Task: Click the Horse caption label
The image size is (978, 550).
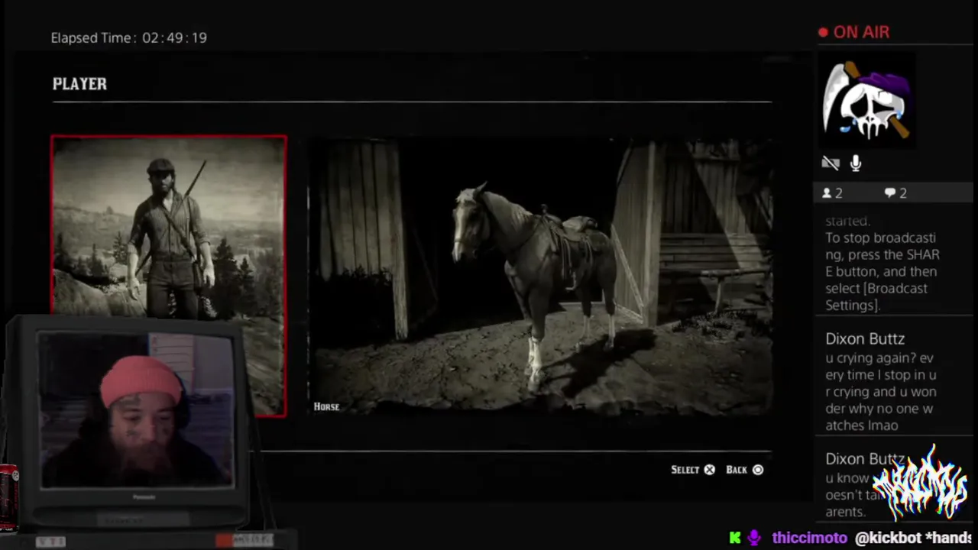Action: (326, 406)
